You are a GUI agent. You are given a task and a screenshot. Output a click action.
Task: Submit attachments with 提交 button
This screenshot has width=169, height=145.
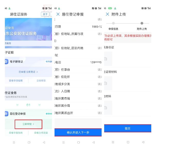pyautogui.click(x=128, y=128)
